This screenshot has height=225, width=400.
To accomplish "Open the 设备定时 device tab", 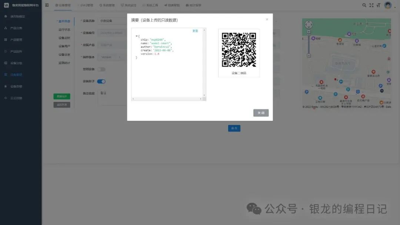I will pyautogui.click(x=64, y=38).
